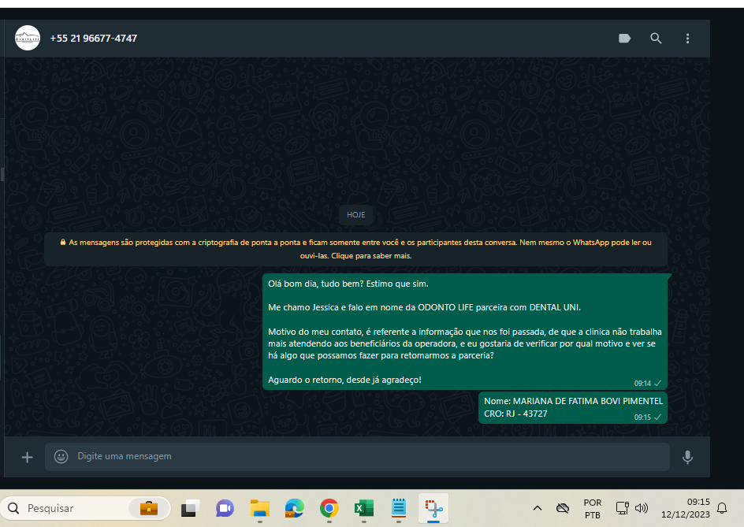The width and height of the screenshot is (744, 527).
Task: Click the taskbar search magnifier icon
Action: point(13,508)
